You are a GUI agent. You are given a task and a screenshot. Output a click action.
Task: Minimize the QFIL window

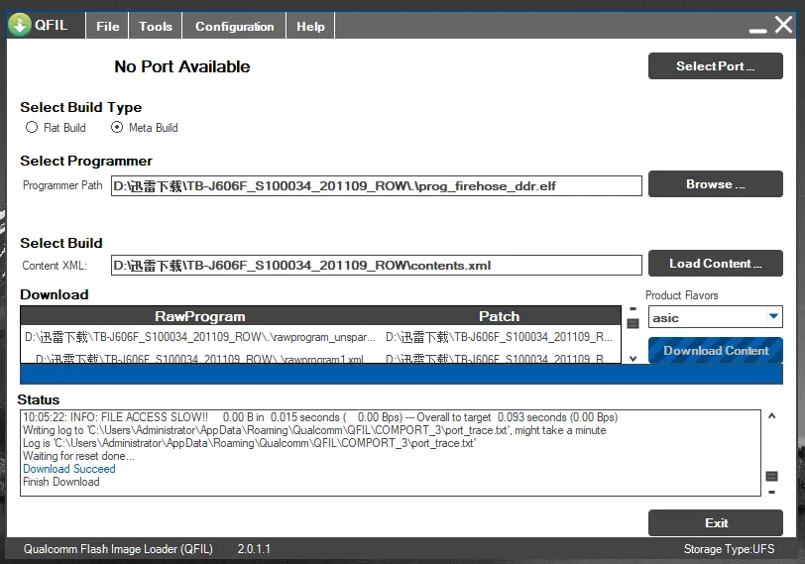tap(757, 30)
